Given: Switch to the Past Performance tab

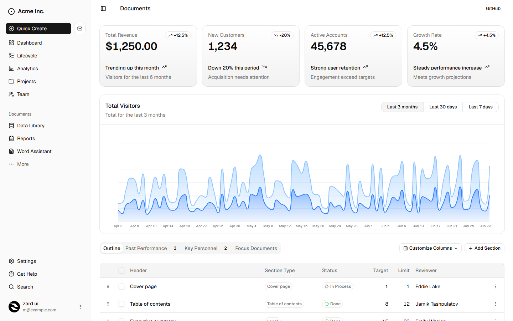Looking at the screenshot, I should tap(151, 248).
